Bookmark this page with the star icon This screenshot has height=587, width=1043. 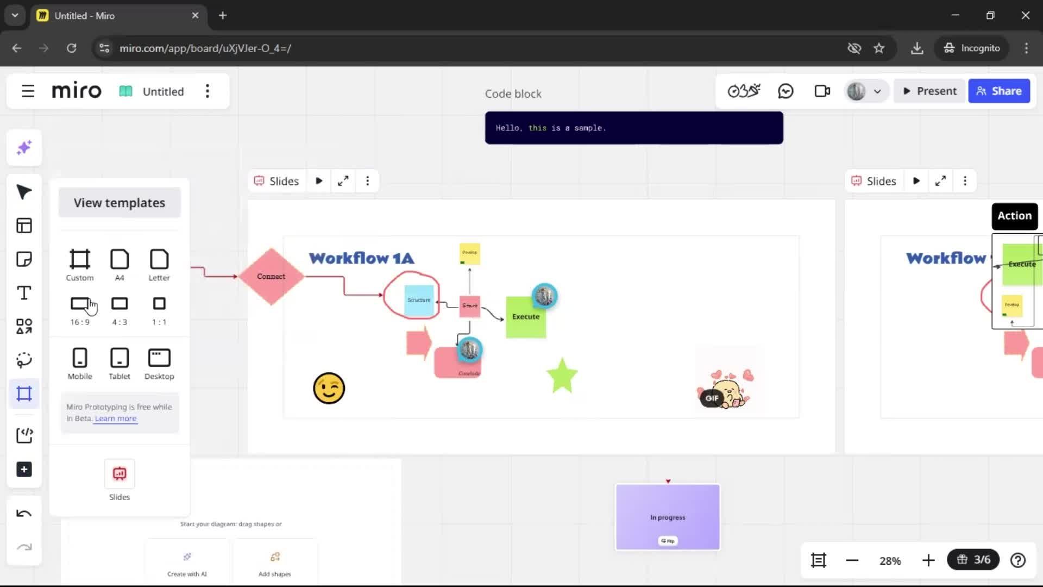[879, 48]
